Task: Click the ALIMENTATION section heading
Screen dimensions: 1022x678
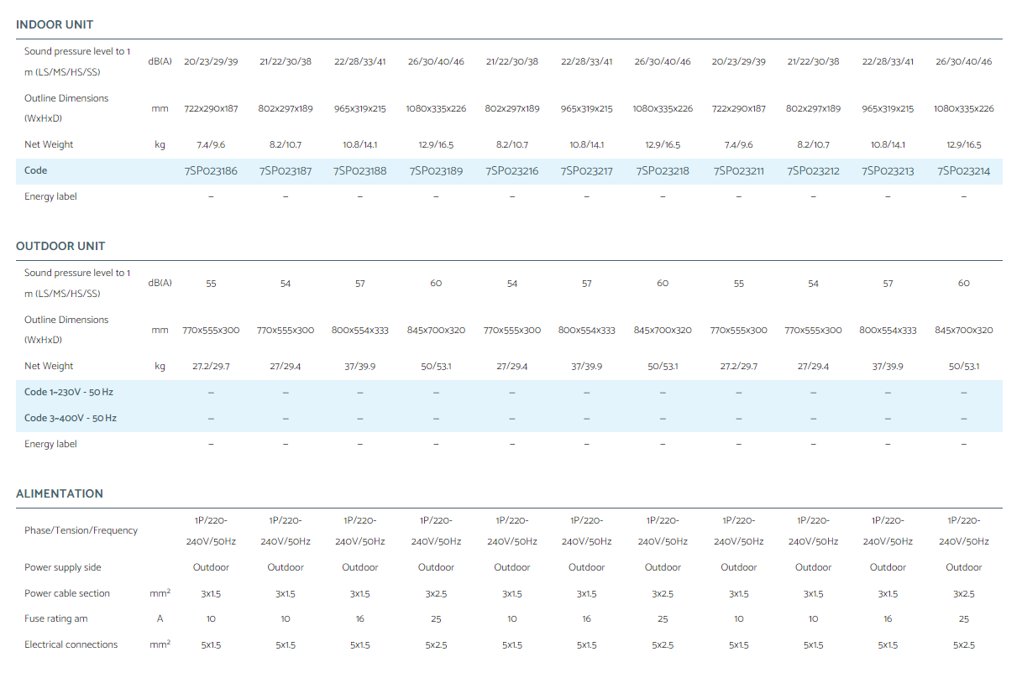Action: pos(60,493)
